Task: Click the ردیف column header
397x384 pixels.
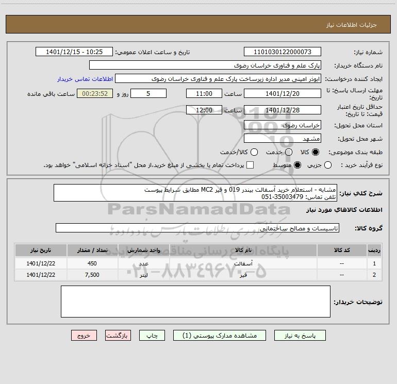Action: coord(374,250)
